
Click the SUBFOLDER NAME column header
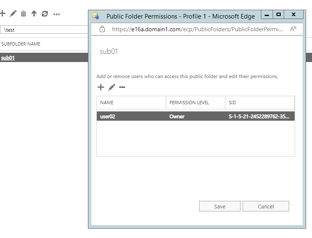coord(21,44)
